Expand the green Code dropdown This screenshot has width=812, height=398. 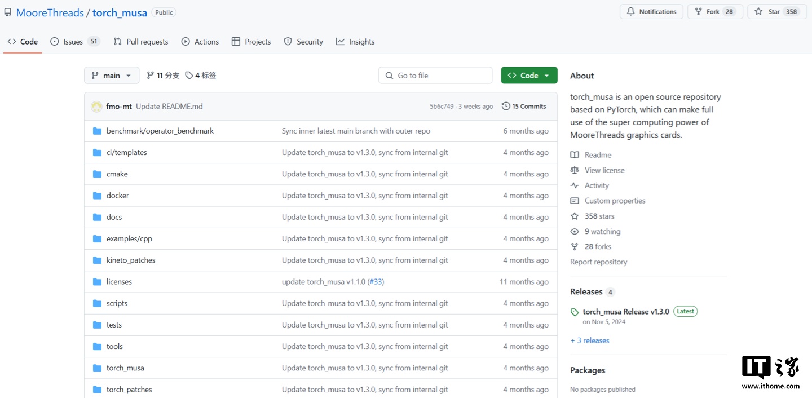coord(529,76)
